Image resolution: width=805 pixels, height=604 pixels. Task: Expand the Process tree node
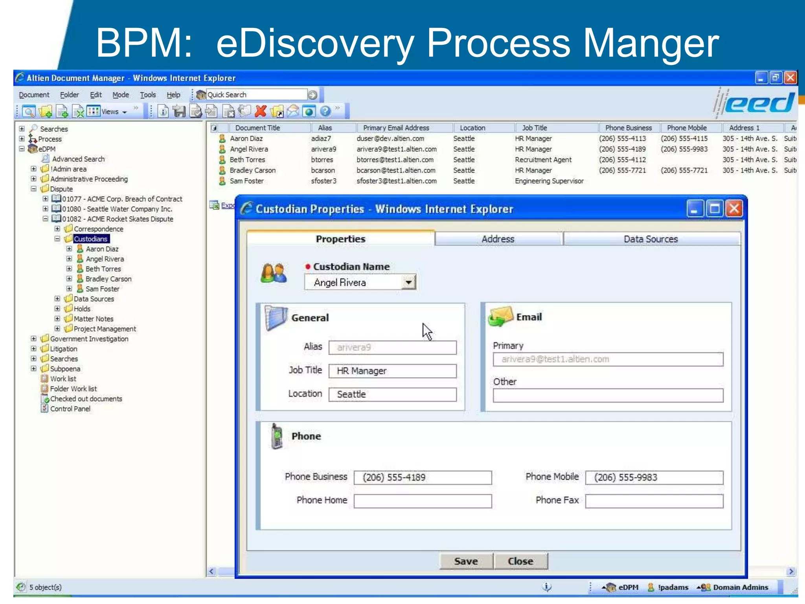point(22,139)
